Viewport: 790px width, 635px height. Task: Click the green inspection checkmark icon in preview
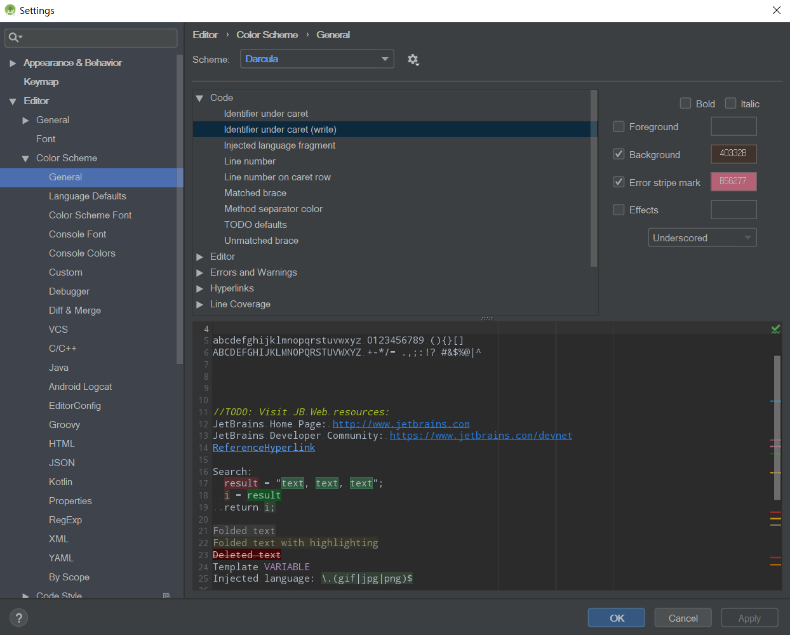775,329
